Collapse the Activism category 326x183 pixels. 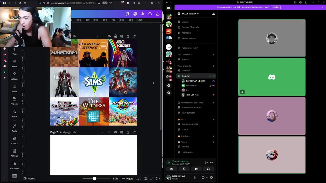(x=184, y=136)
